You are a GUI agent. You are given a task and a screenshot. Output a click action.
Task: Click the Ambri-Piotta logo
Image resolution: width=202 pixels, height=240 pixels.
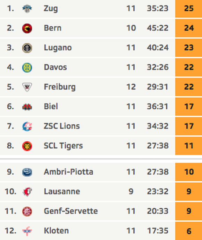[x=27, y=172]
